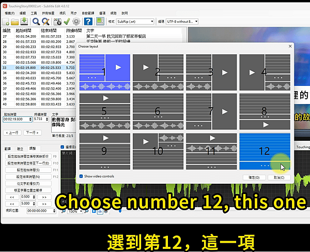Image resolution: width=310 pixels, height=252 pixels.
Task: Click the F9 set start and offset button
Action: 28,156
